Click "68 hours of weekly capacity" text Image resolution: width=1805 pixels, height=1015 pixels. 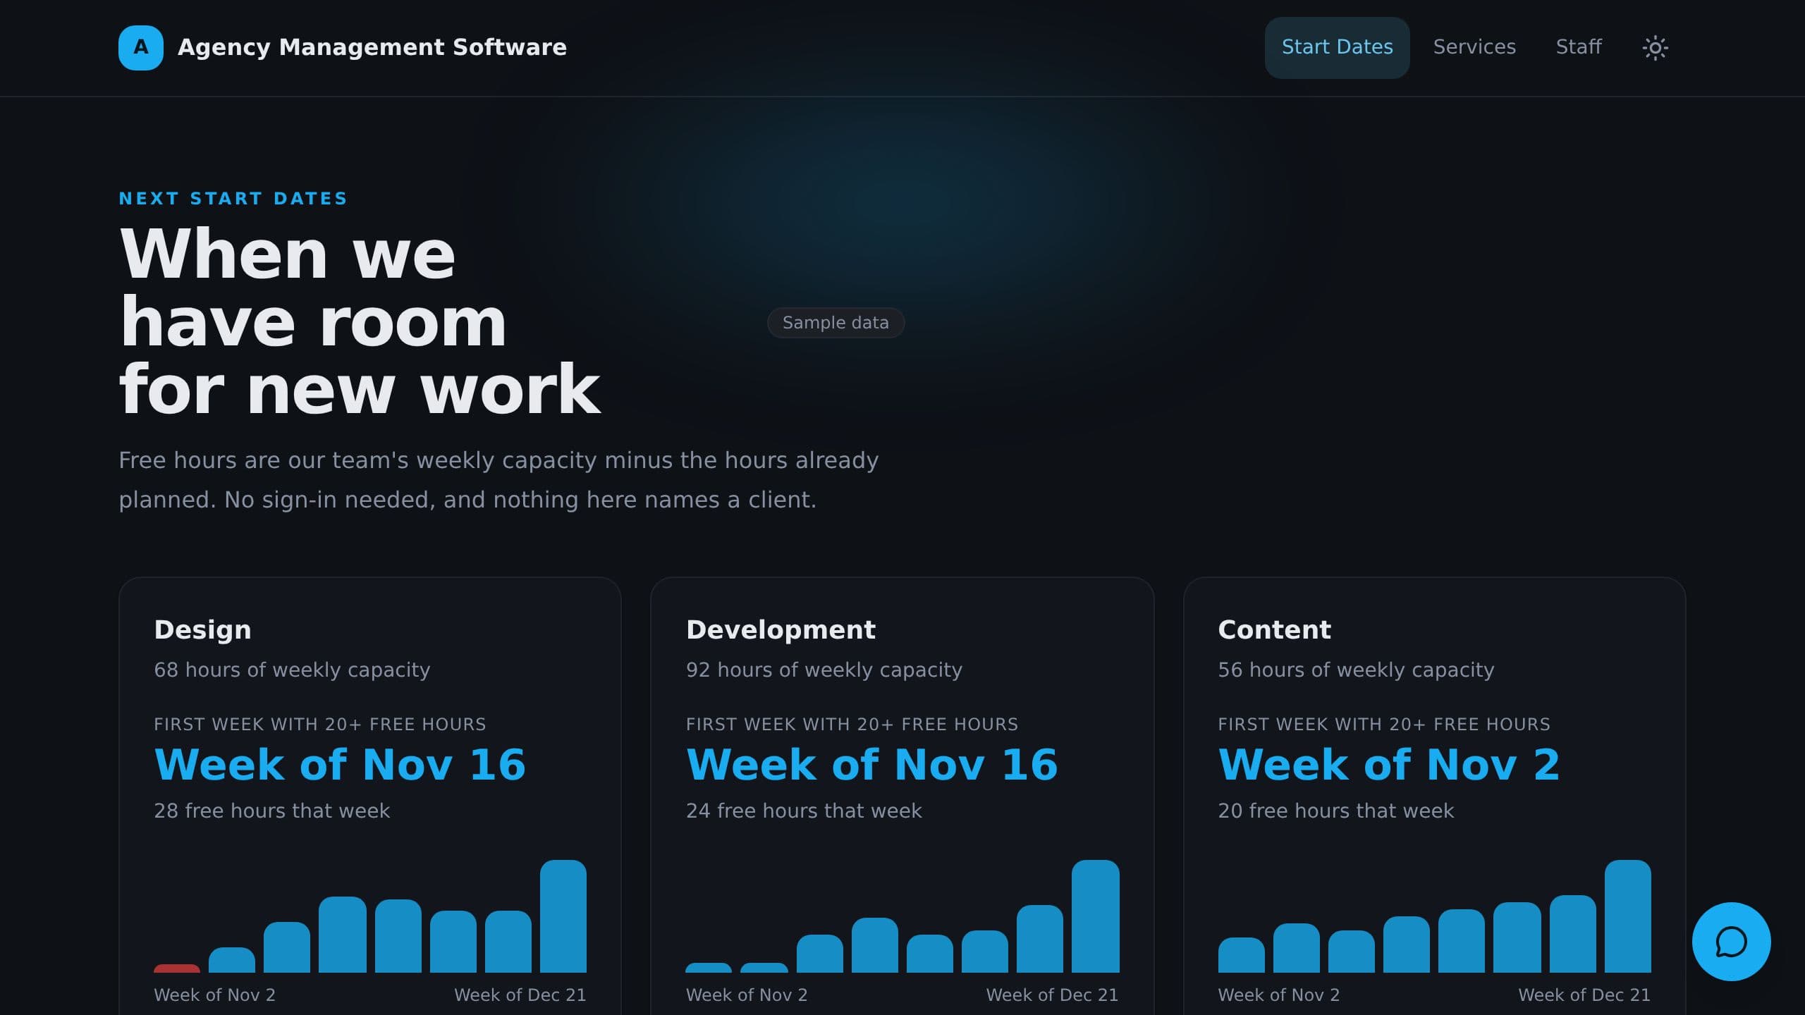tap(292, 670)
